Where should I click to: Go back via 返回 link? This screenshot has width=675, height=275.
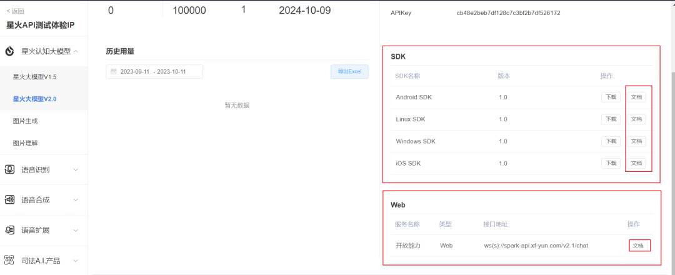(x=15, y=11)
